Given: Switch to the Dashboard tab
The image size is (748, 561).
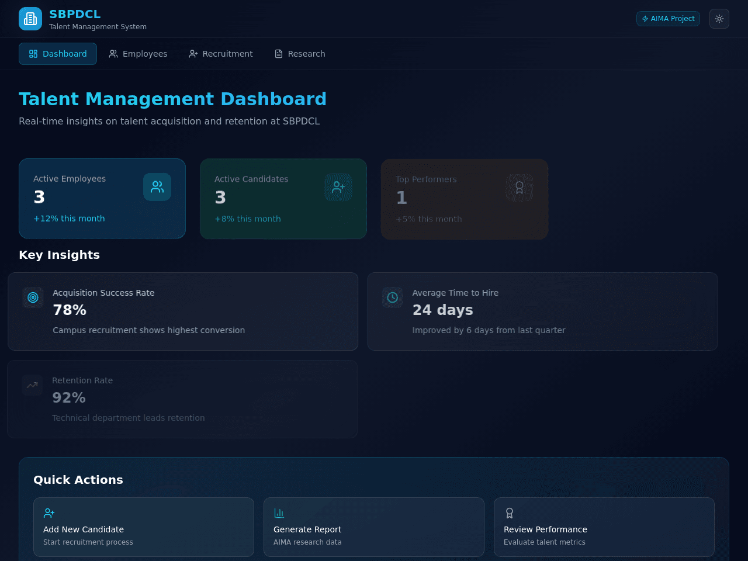Looking at the screenshot, I should [58, 54].
